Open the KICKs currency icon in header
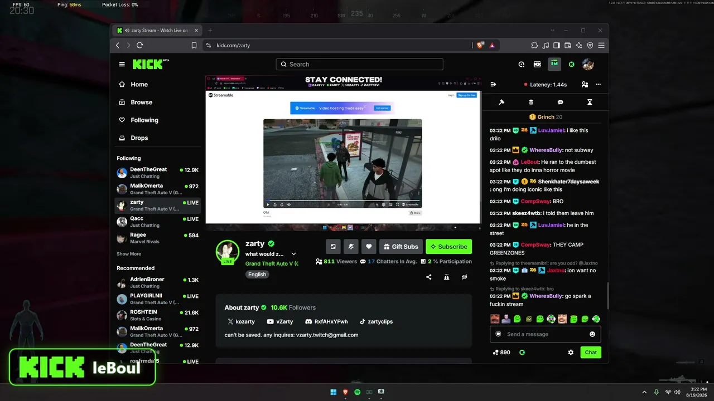This screenshot has width=714, height=401. 571,65
